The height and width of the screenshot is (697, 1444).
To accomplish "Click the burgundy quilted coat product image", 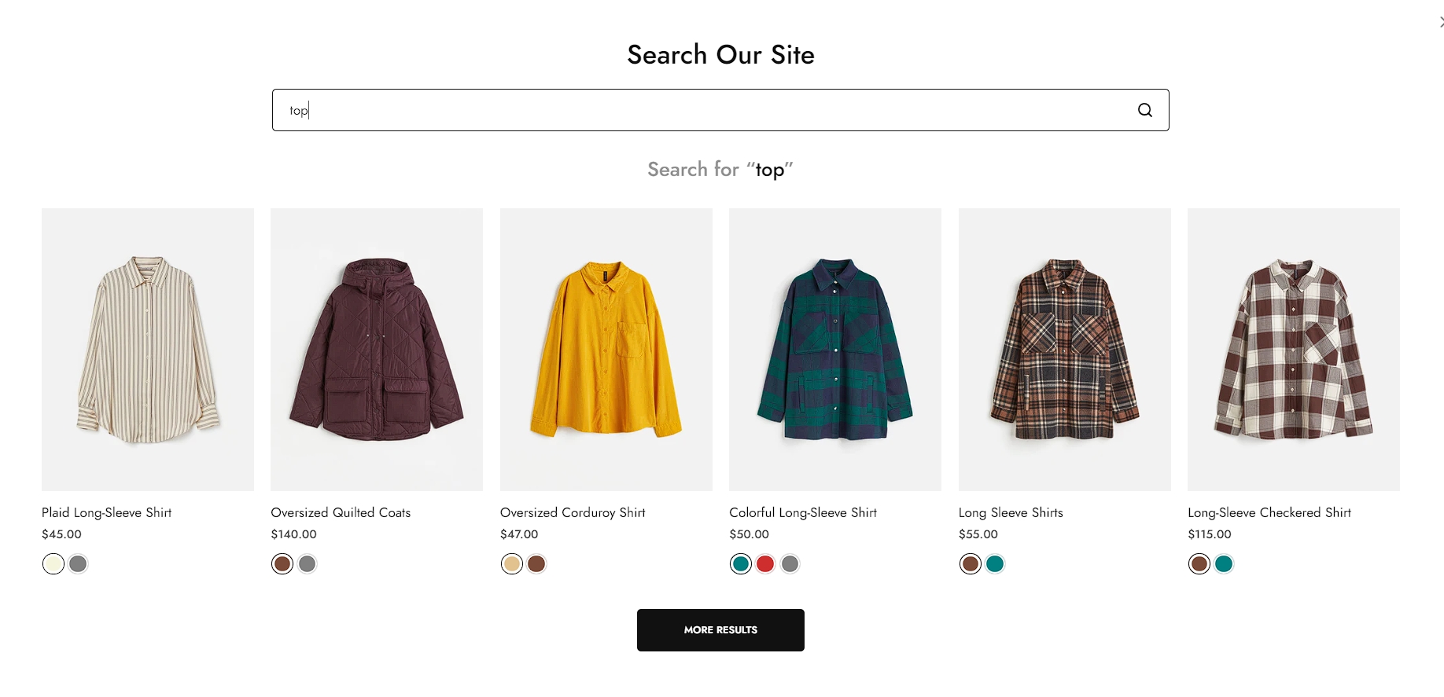I will (377, 350).
